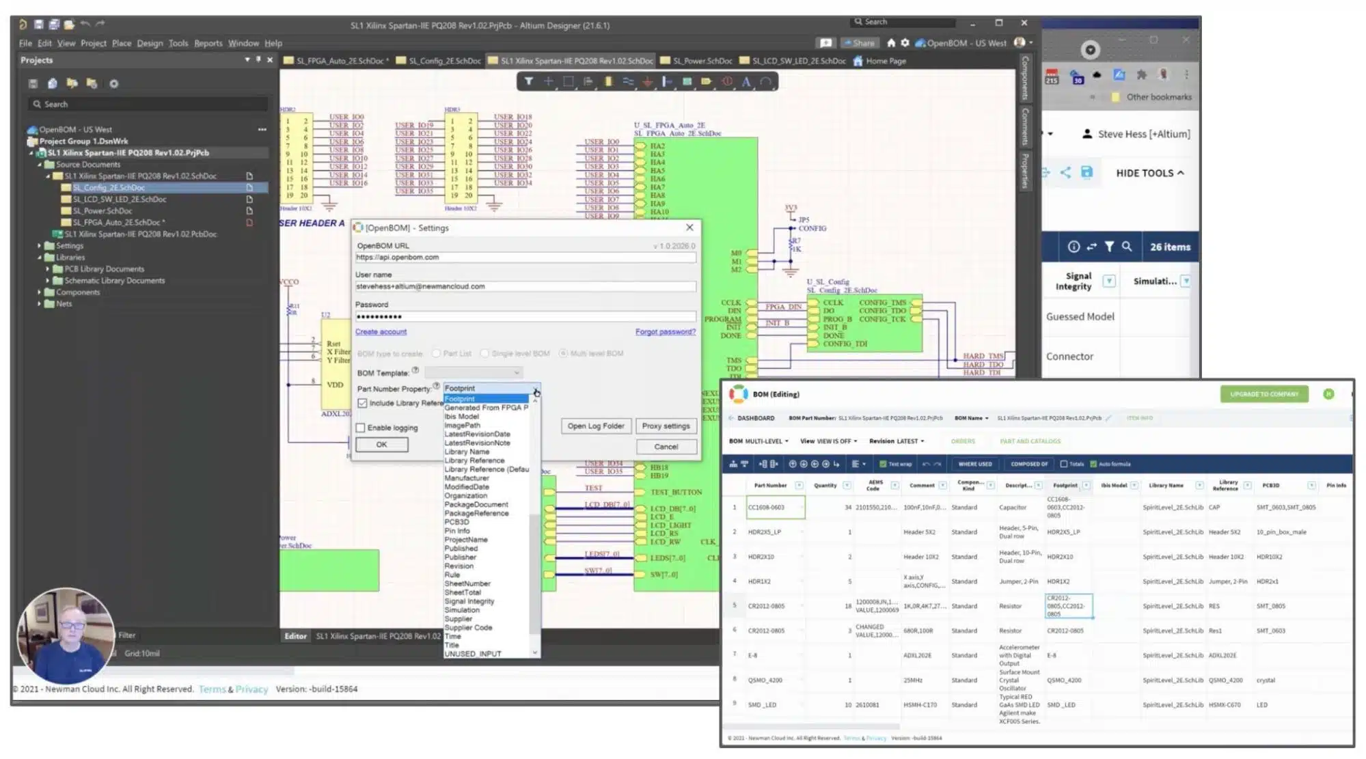The image size is (1366, 759).
Task: Select the Single level BOM radio button
Action: pyautogui.click(x=484, y=353)
